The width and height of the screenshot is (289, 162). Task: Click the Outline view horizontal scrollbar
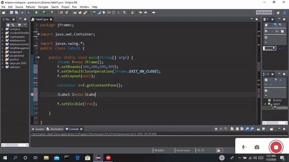click(275, 123)
